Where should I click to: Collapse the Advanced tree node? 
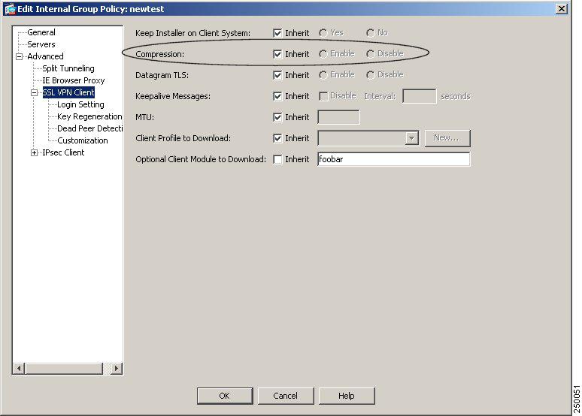click(x=19, y=57)
